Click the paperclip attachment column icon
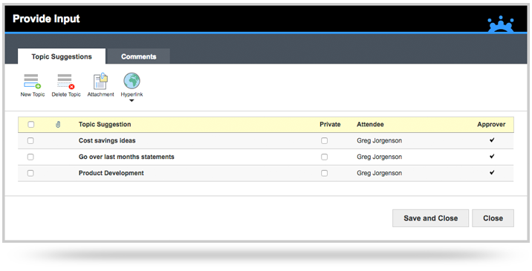The width and height of the screenshot is (532, 271). tap(58, 125)
